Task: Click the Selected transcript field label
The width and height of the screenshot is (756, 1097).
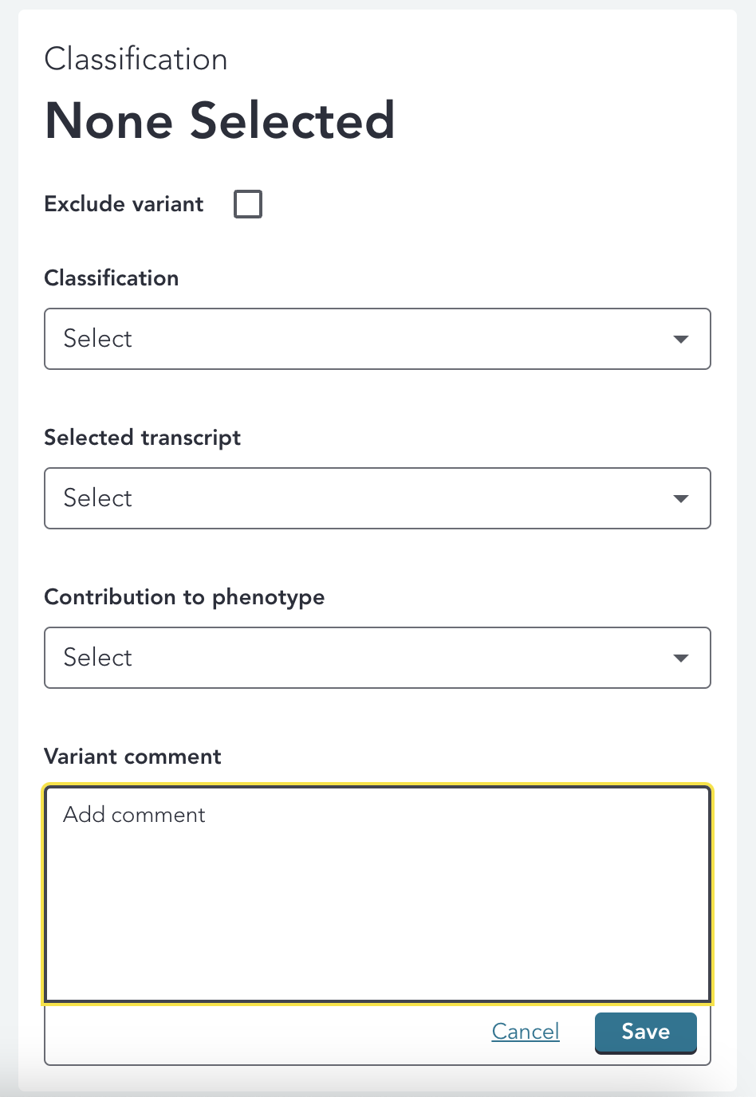Action: click(143, 438)
